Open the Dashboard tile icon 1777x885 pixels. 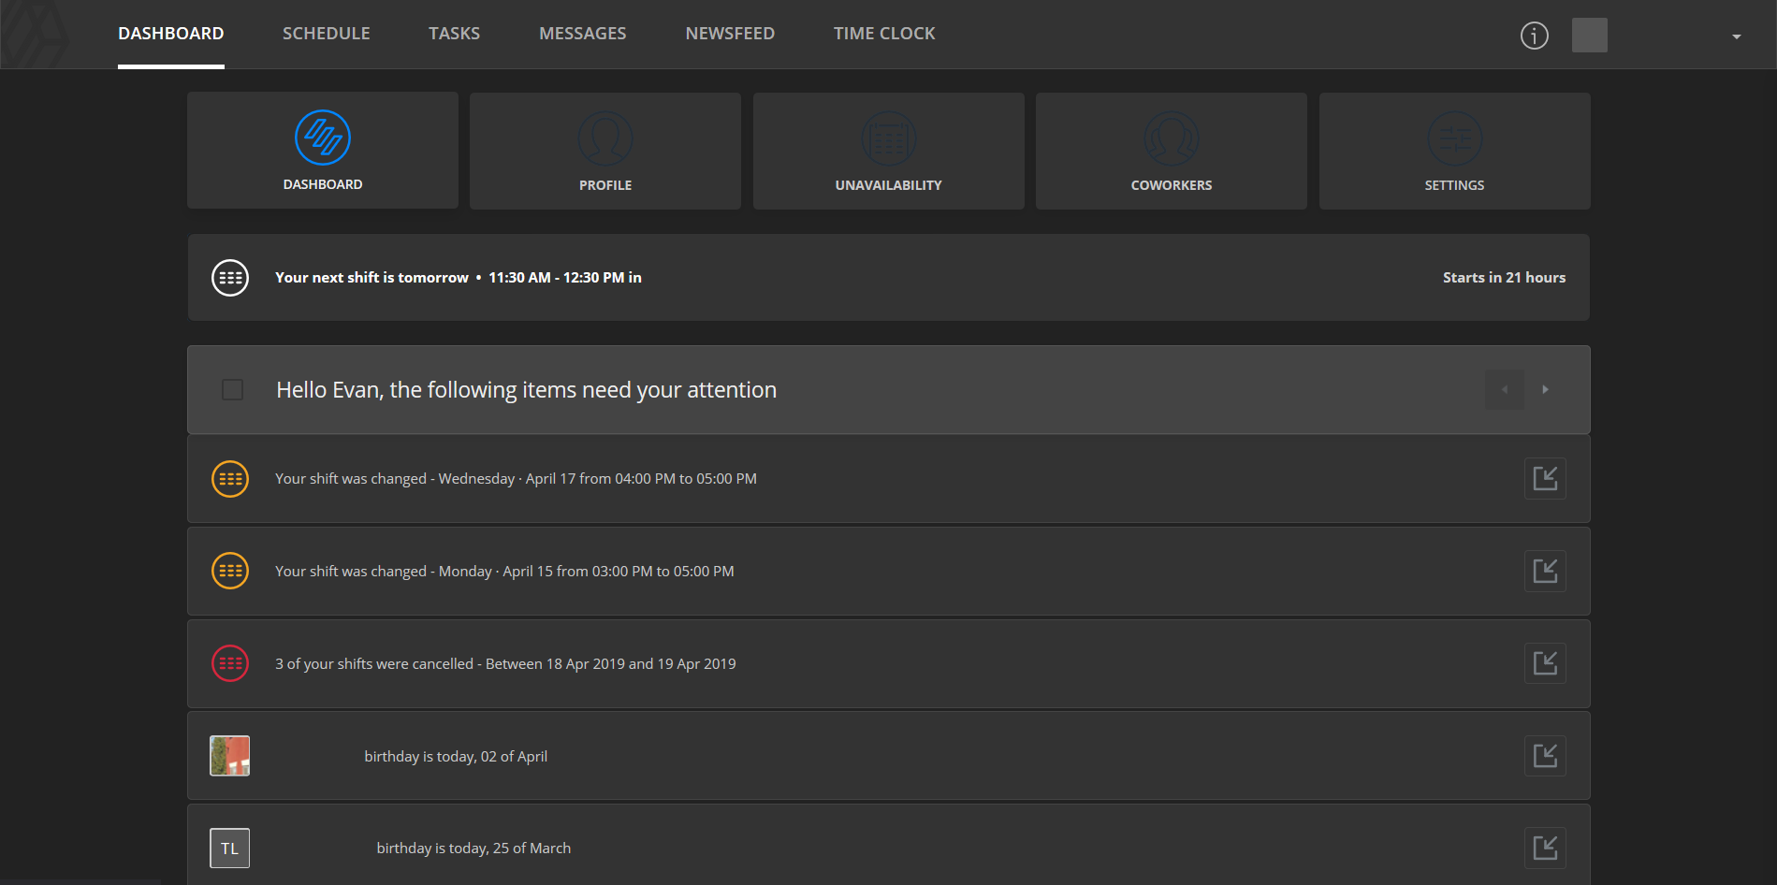click(x=323, y=138)
